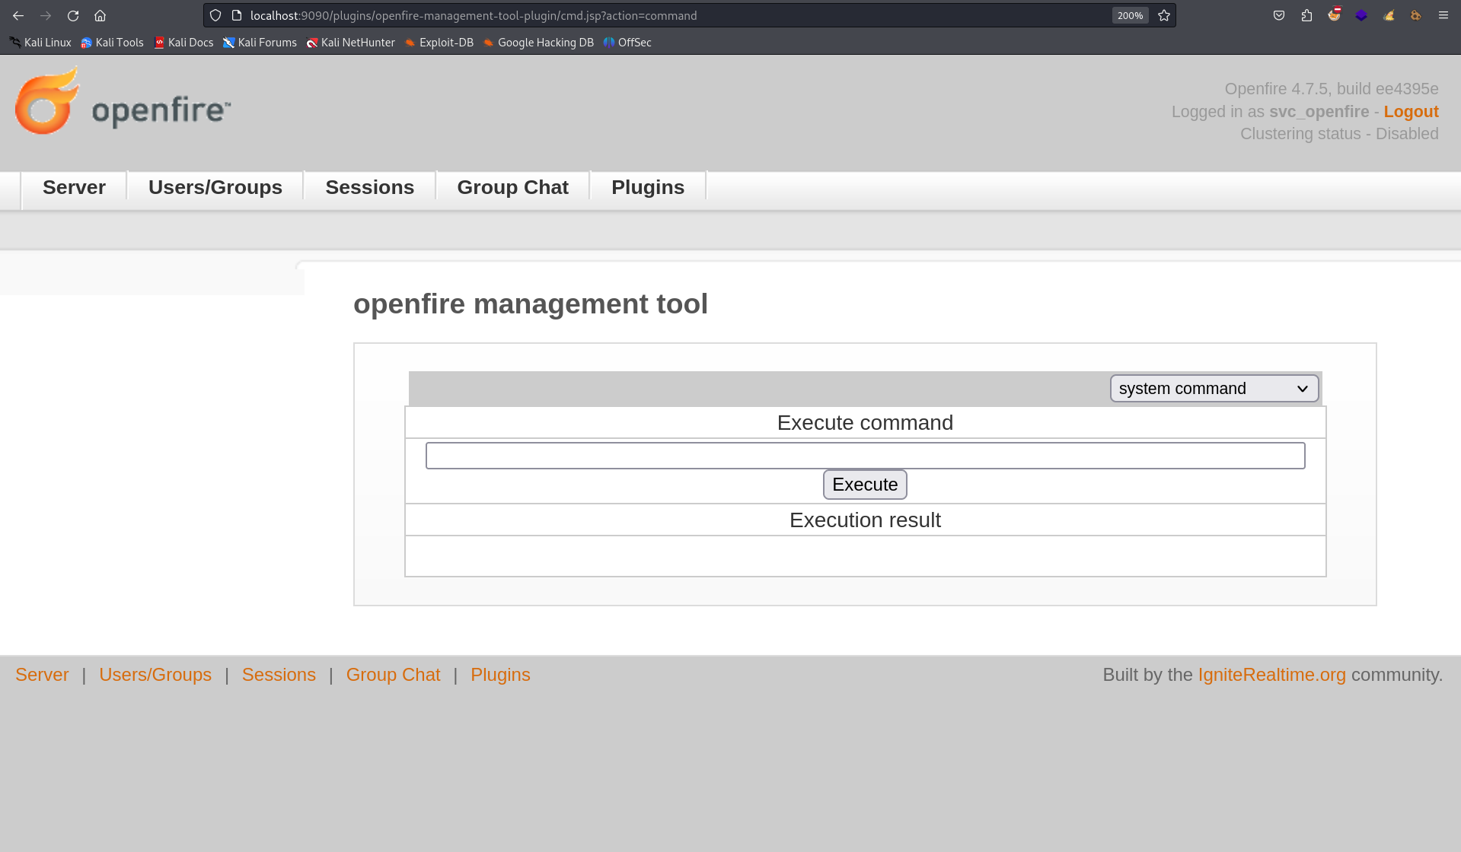Switch to the Plugins tab
This screenshot has width=1461, height=852.
coord(648,187)
